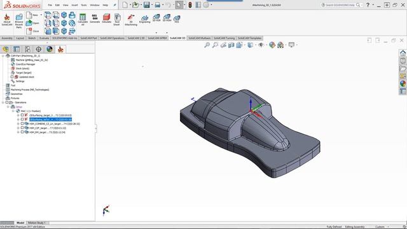Expand the HSM_COMBINE operation node
The height and width of the screenshot is (229, 407).
tap(18, 124)
